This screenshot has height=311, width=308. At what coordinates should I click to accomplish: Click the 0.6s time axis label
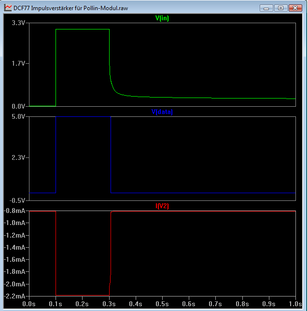[189, 304]
